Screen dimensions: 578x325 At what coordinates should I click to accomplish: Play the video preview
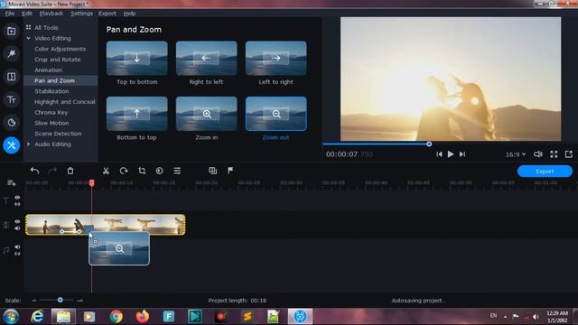point(451,154)
